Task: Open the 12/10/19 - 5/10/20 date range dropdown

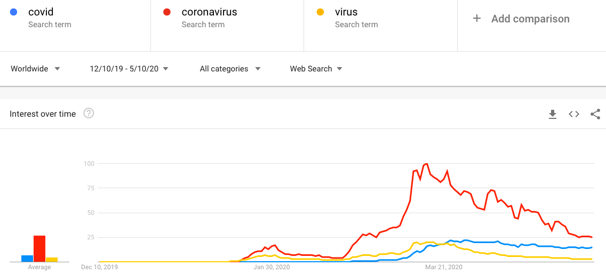Action: (129, 69)
